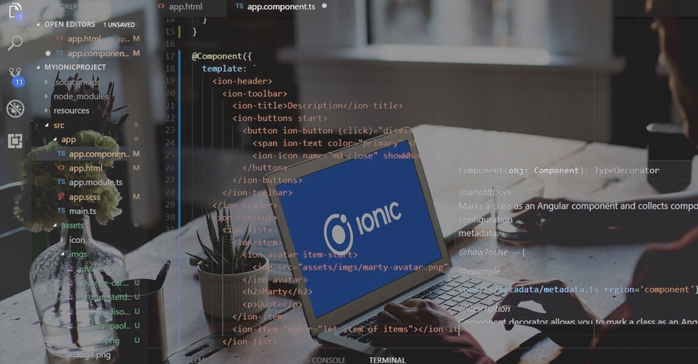
Task: Click the '@Component({' code line
Action: pos(222,56)
